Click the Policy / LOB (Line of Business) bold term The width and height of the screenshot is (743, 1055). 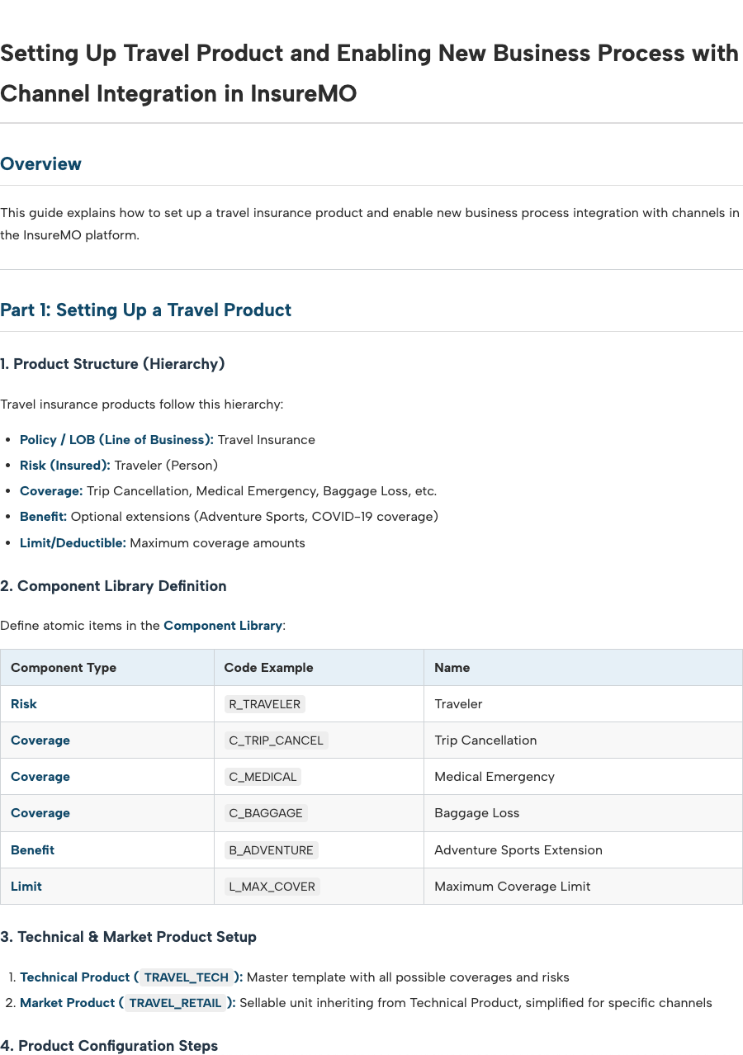[116, 439]
